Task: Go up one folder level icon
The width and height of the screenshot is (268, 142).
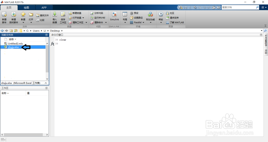Action: [x=11, y=31]
